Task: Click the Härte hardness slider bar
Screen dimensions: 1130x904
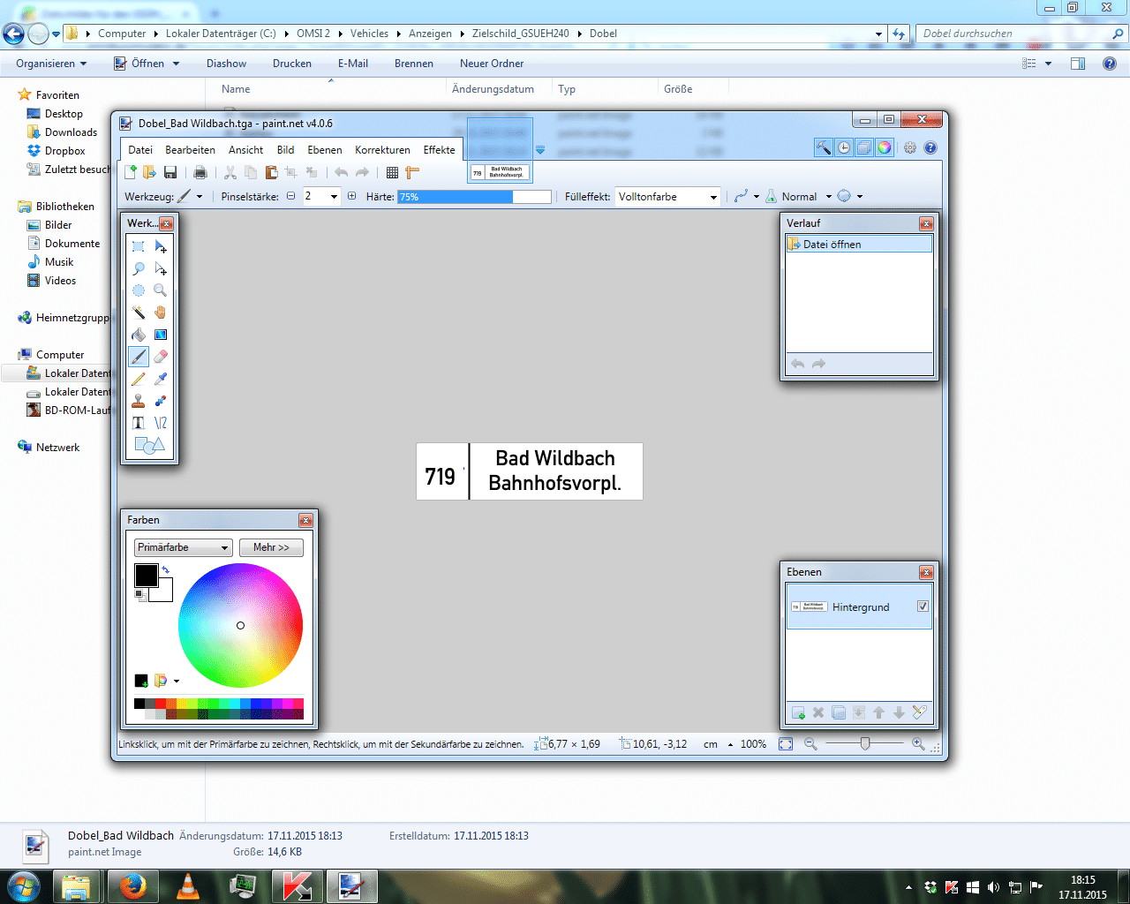Action: tap(474, 197)
